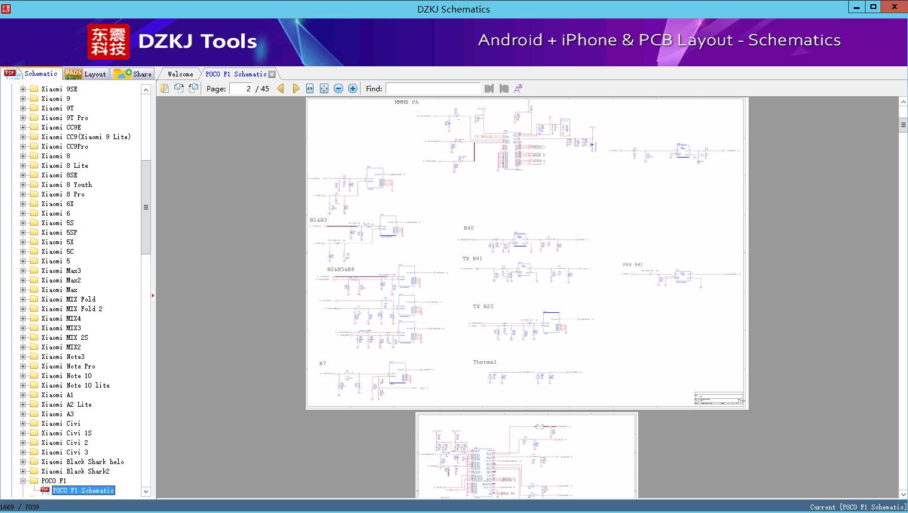
Task: Expand the Xiaomi 8 Lite tree node
Action: pos(23,165)
